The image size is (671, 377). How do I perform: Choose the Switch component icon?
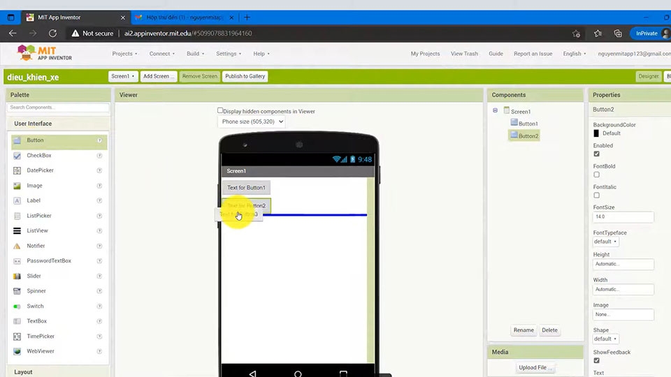coord(17,306)
